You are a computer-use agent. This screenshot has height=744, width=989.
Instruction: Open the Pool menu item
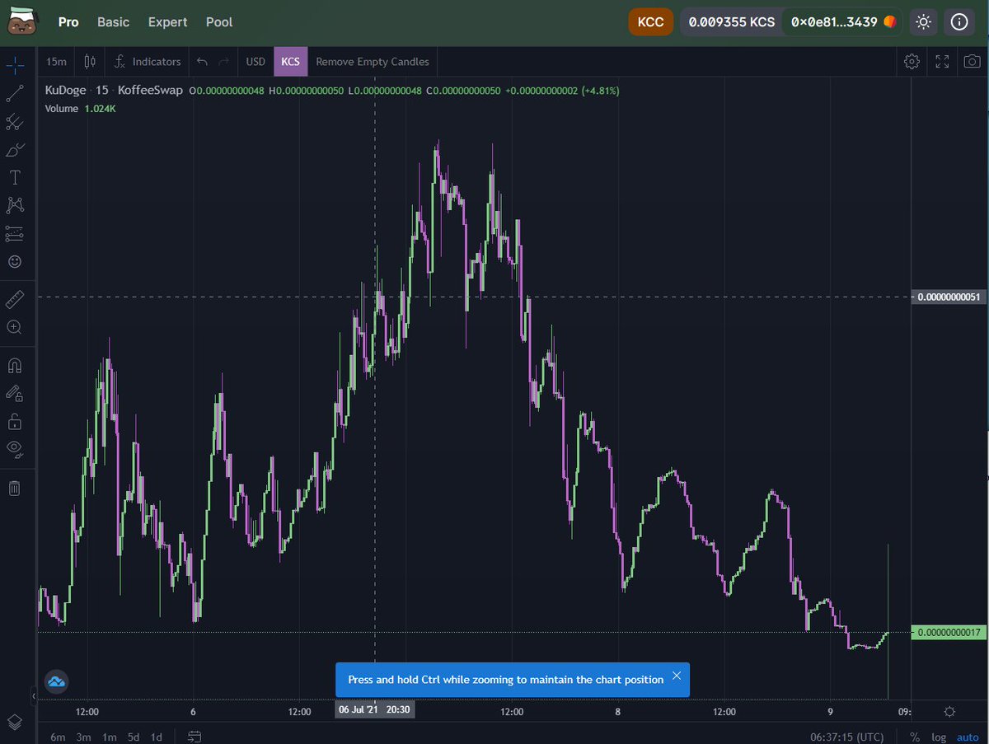point(218,22)
